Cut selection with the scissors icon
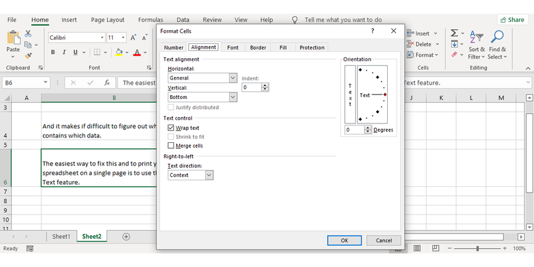 tap(28, 34)
